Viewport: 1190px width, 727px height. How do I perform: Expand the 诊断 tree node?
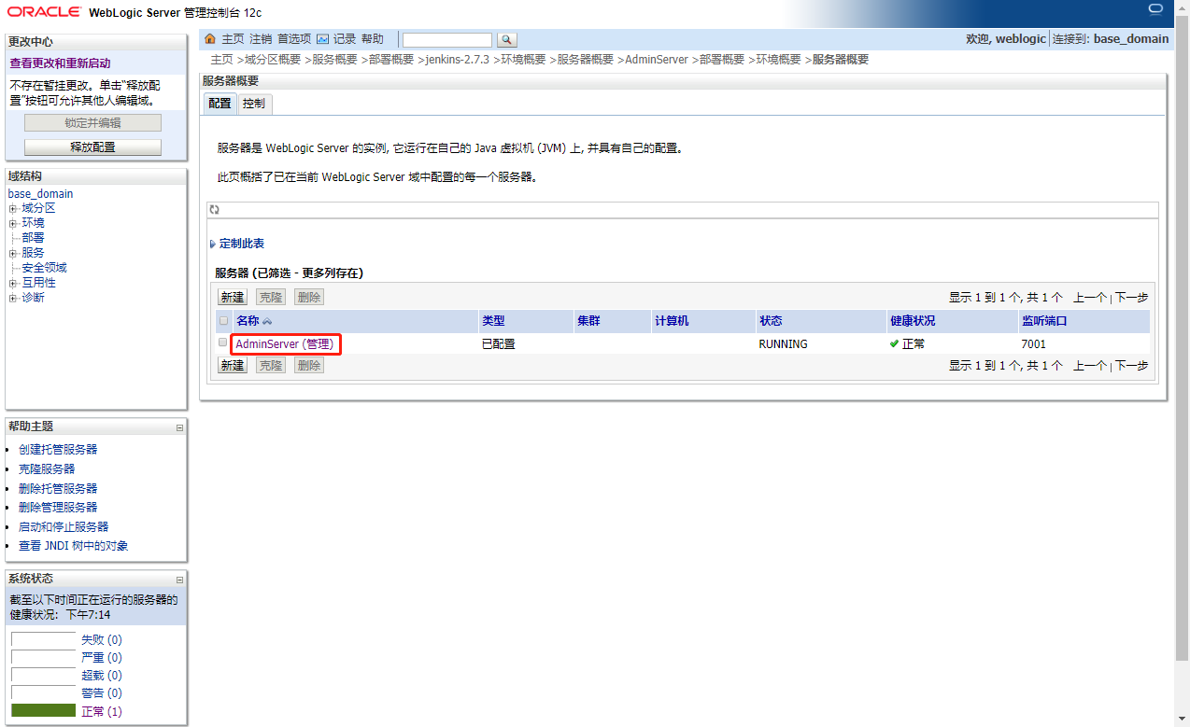click(13, 298)
